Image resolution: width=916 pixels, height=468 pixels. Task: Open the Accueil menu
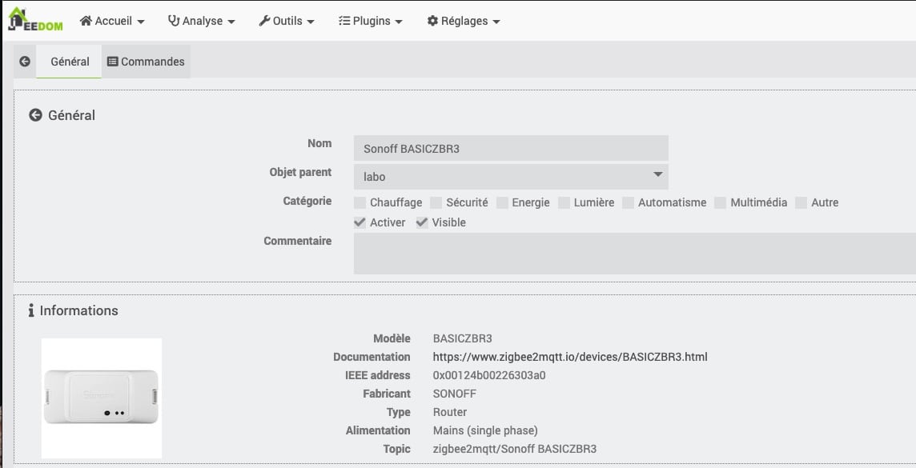[x=112, y=21]
